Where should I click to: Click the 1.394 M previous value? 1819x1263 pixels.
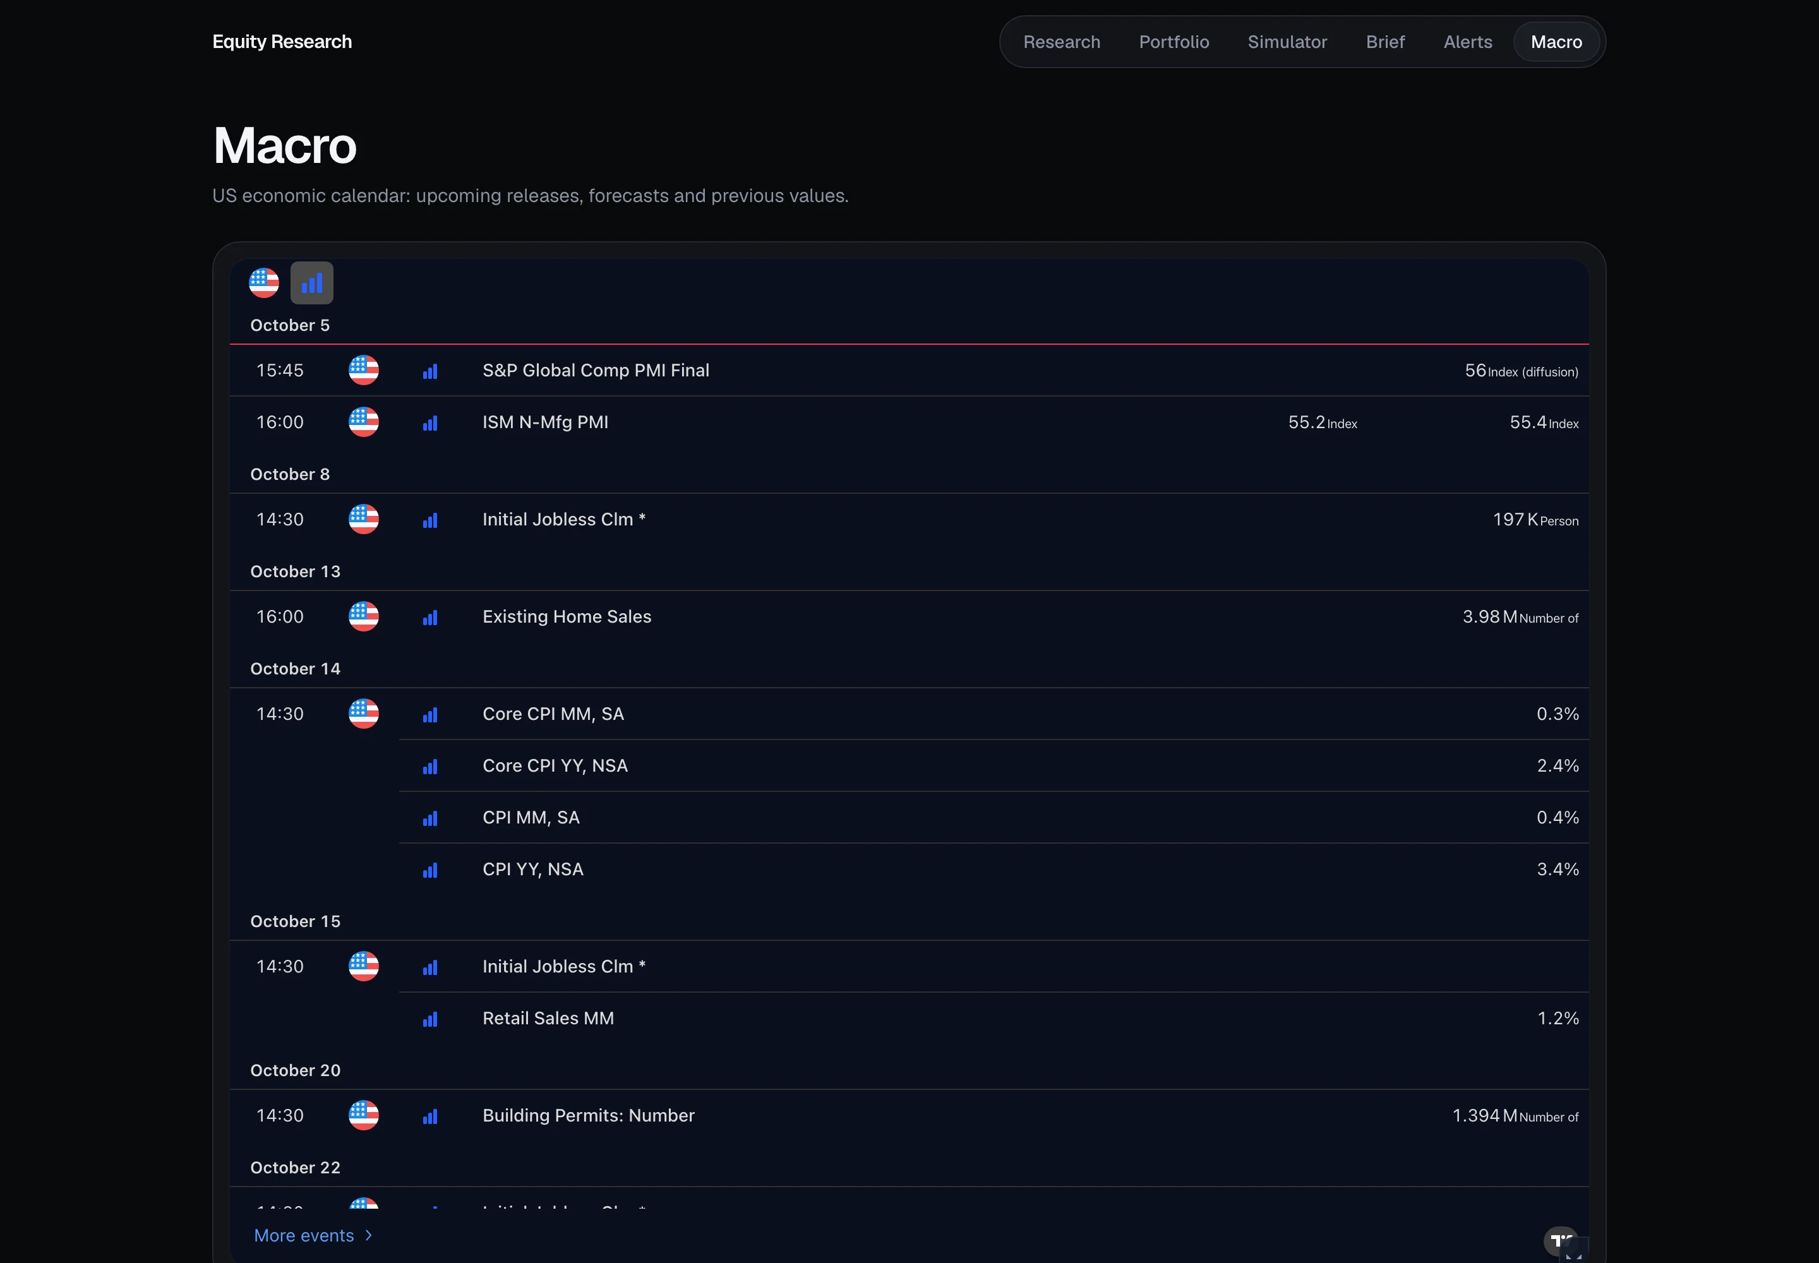[x=1515, y=1115]
